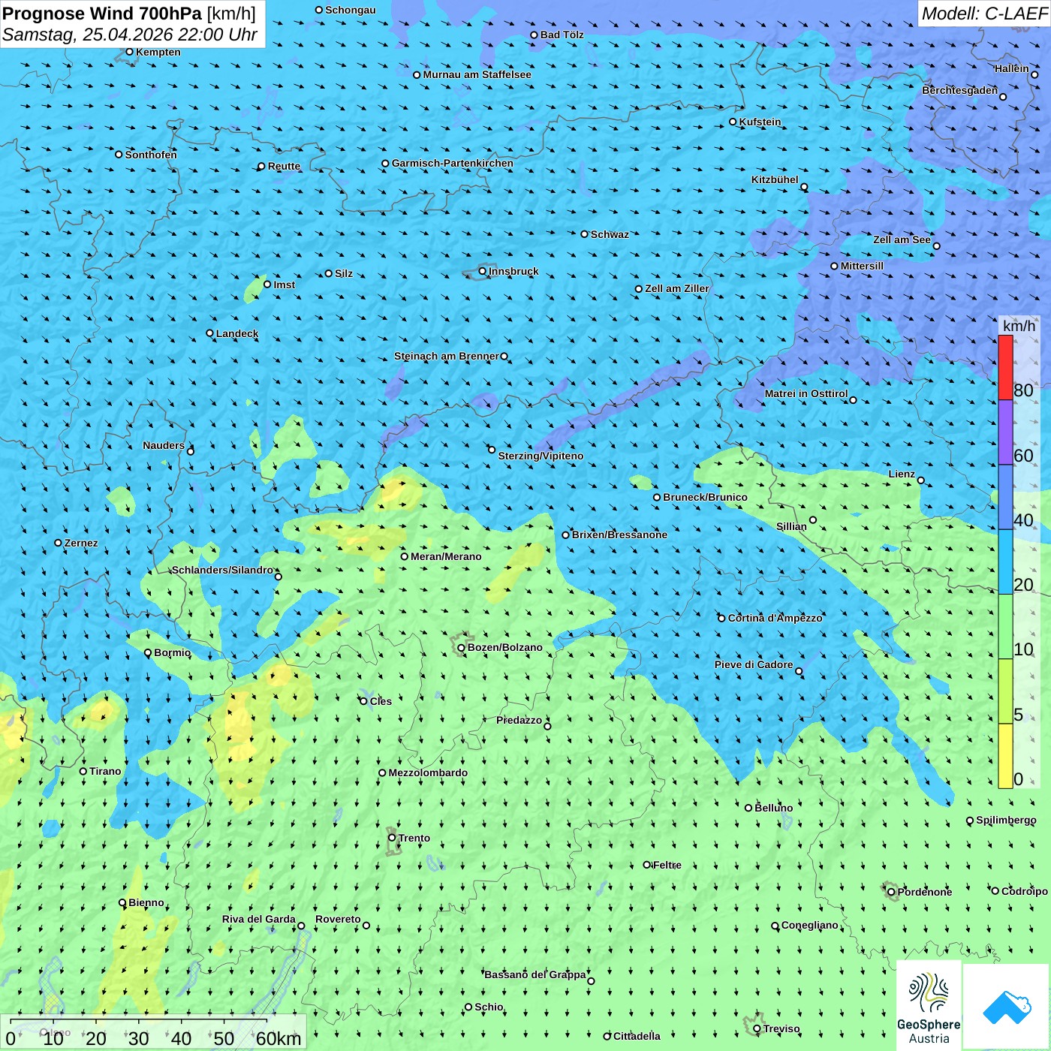Click the 'Matrei in Osttirol' label
The height and width of the screenshot is (1051, 1051).
click(806, 393)
